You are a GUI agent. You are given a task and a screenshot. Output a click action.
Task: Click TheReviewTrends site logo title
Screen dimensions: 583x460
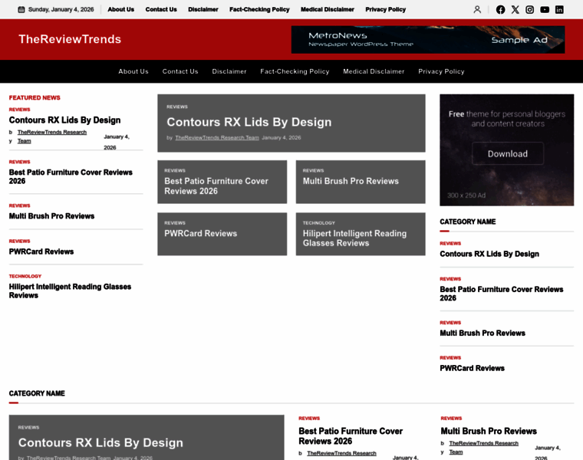click(x=70, y=39)
